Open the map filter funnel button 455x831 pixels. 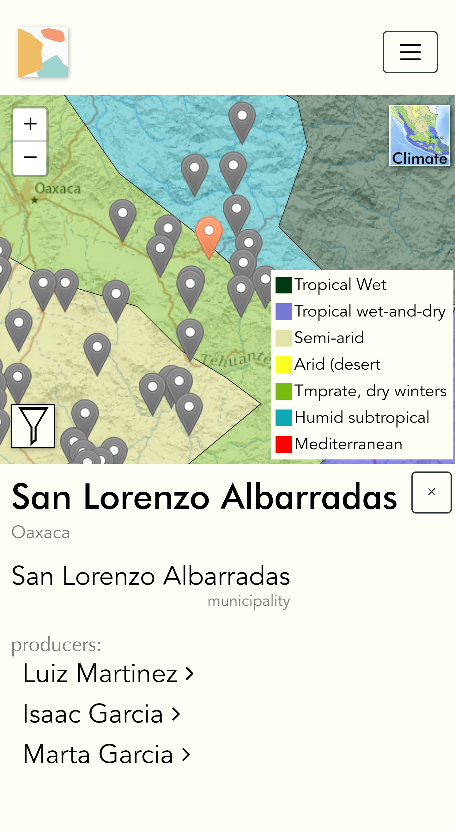[33, 426]
